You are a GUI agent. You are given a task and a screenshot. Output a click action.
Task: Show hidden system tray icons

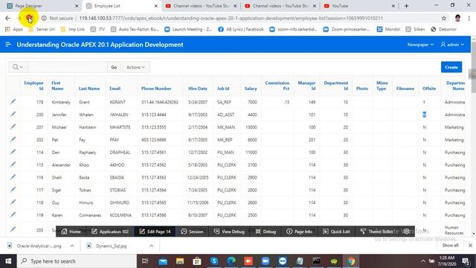423,261
